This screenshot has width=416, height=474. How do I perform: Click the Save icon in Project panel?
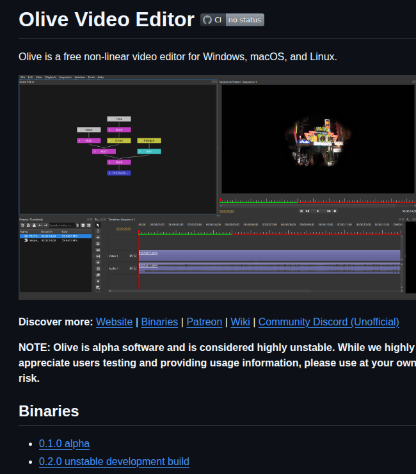(34, 225)
